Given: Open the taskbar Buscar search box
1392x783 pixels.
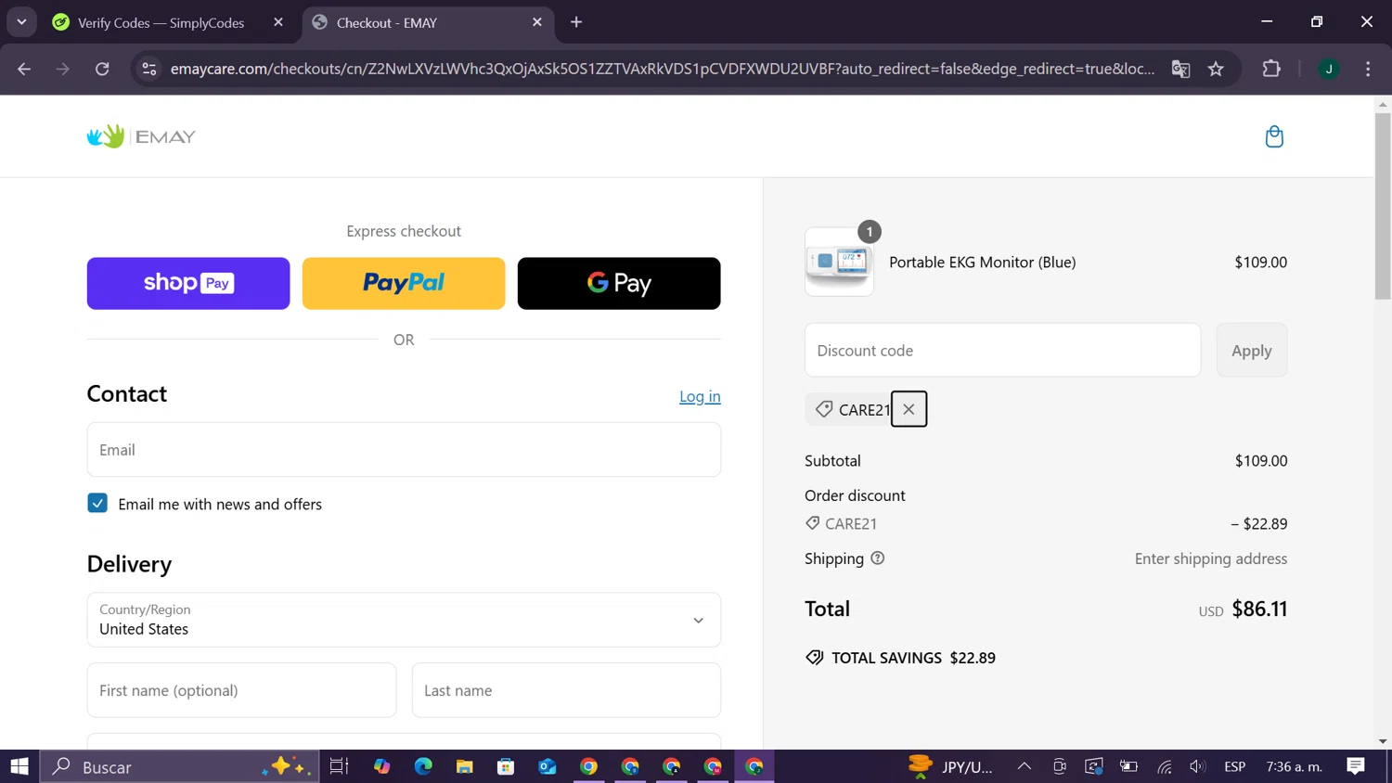Looking at the screenshot, I should 180,766.
